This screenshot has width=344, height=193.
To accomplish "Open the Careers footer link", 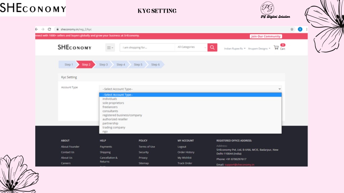I will (66, 163).
